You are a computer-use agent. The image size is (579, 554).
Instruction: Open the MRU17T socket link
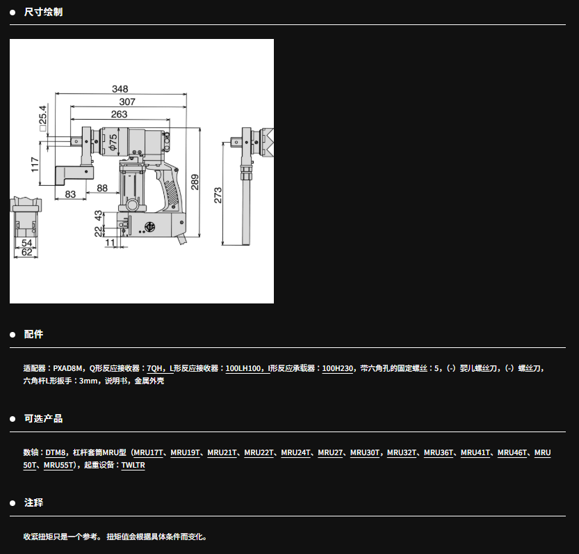(148, 452)
